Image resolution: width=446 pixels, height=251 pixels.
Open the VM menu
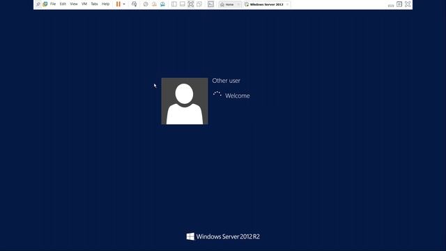click(84, 4)
